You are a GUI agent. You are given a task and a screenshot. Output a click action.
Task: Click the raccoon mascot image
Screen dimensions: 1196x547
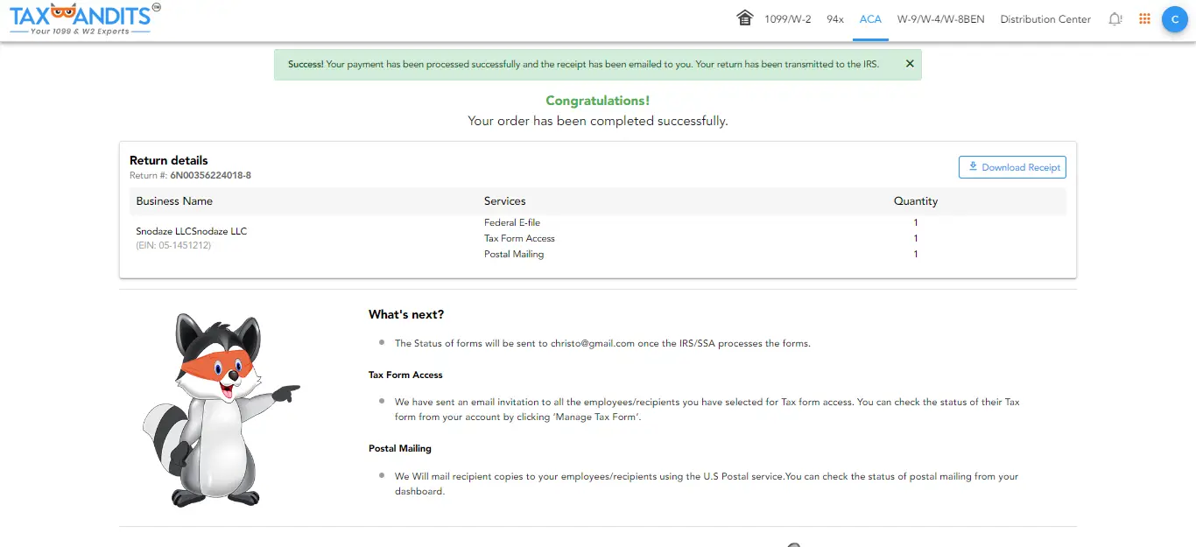222,410
